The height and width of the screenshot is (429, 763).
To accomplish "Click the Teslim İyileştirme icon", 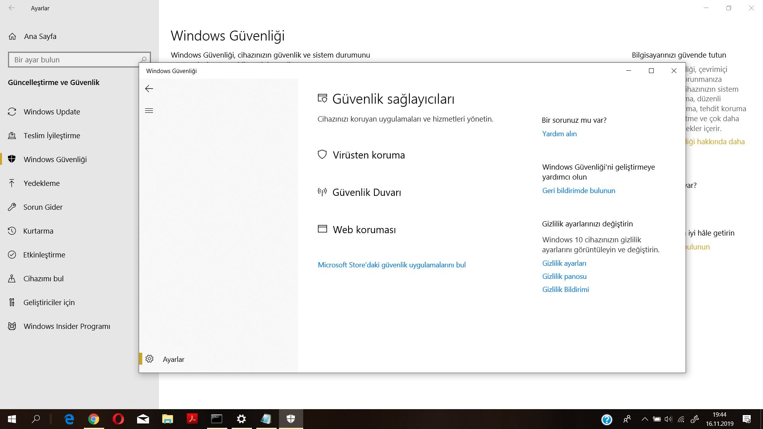I will [12, 135].
